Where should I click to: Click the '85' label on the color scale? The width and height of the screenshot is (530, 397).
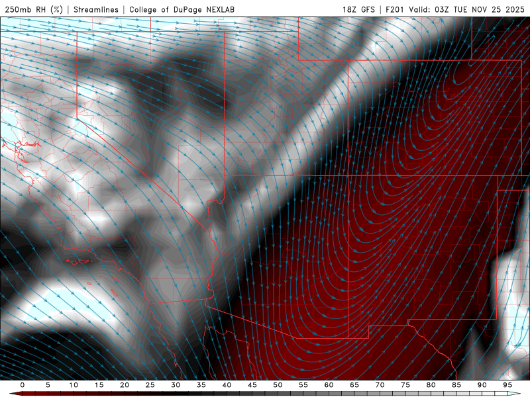[x=456, y=385]
